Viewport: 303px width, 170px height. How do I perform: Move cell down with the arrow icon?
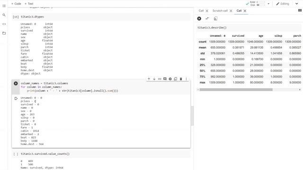pyautogui.click(x=154, y=79)
